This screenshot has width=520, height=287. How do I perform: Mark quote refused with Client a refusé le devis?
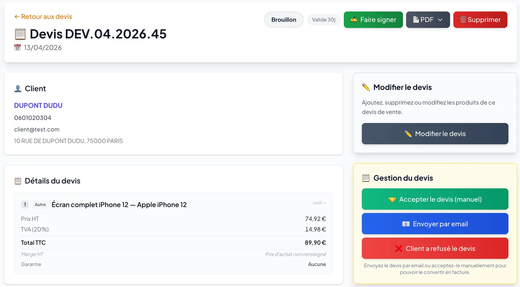pos(435,248)
